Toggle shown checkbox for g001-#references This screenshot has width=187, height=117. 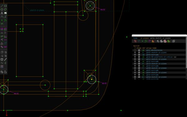[139, 50]
